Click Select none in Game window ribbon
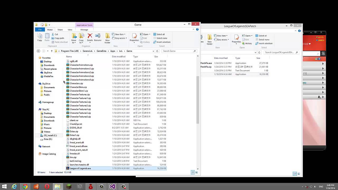 [160, 38]
